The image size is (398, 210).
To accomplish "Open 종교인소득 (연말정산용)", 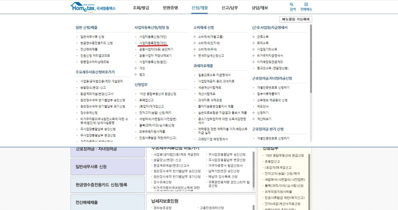I will pos(273,68).
